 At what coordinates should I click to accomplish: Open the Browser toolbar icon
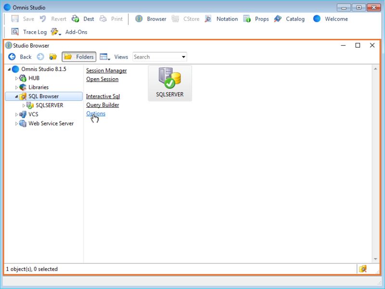click(x=139, y=19)
